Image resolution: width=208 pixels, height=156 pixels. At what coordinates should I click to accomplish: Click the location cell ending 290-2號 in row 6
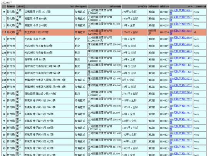coord(49,101)
